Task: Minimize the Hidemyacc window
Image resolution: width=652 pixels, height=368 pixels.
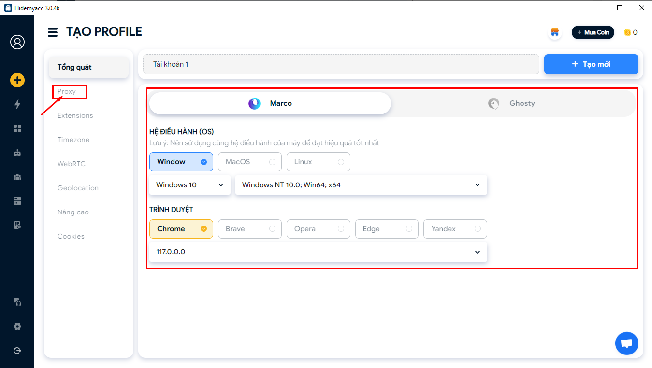Action: (x=597, y=8)
